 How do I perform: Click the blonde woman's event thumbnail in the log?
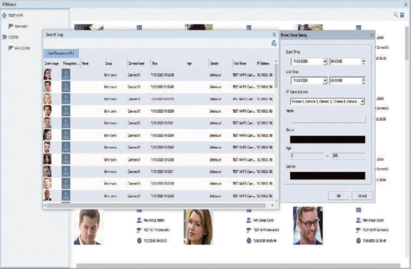tap(48, 99)
